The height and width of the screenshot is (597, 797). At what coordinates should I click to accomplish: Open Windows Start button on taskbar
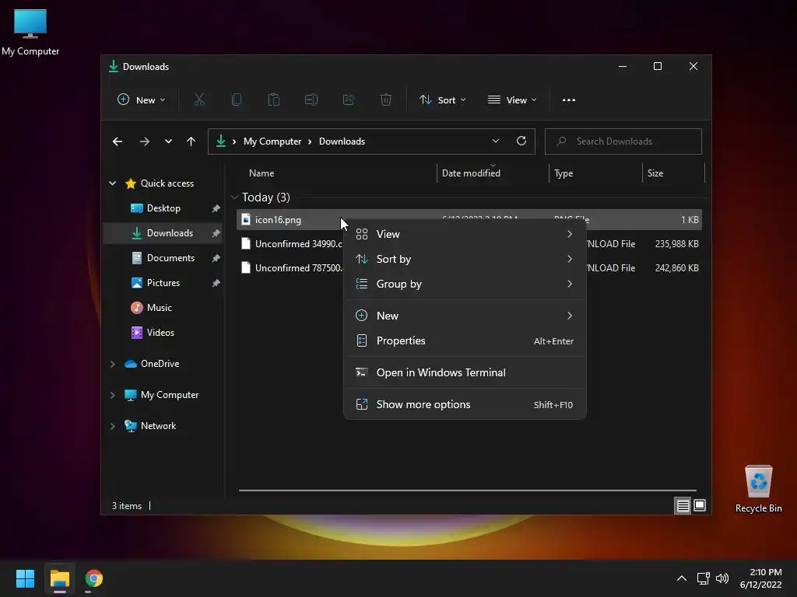[x=26, y=578]
